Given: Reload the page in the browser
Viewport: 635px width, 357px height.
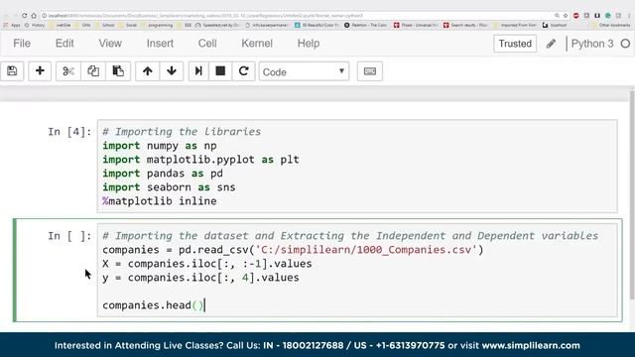Looking at the screenshot, I should [24, 16].
